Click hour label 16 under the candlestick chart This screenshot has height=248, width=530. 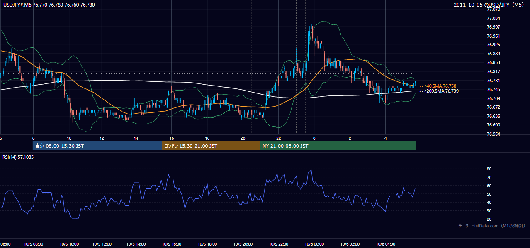tap(171, 138)
